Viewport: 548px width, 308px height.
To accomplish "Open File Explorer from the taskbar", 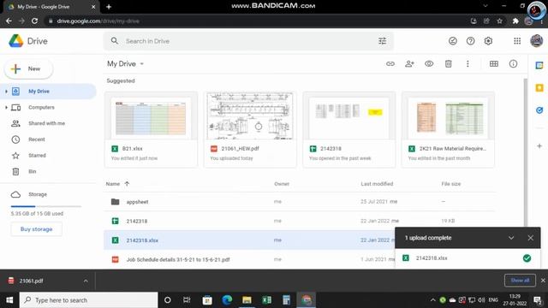I will click(x=247, y=300).
